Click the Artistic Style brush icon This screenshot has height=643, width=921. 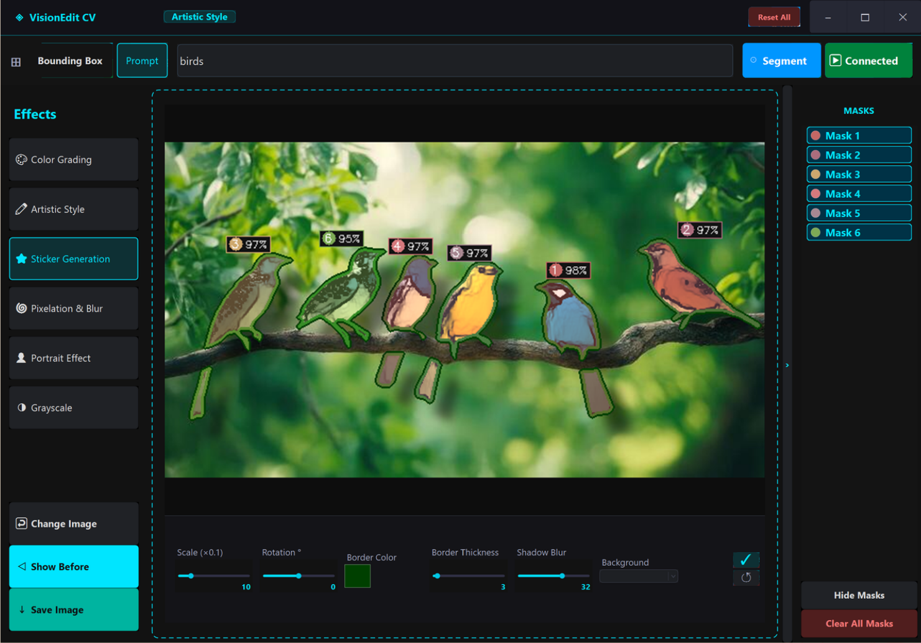21,209
